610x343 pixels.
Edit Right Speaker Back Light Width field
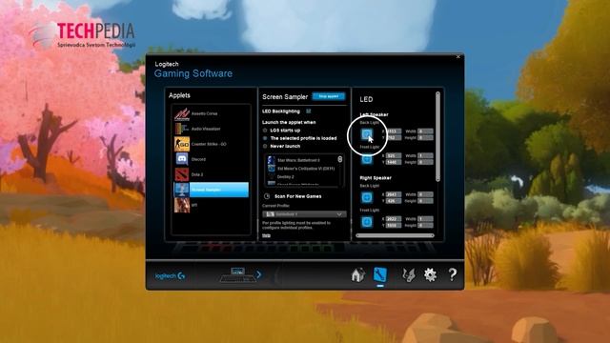coord(425,194)
